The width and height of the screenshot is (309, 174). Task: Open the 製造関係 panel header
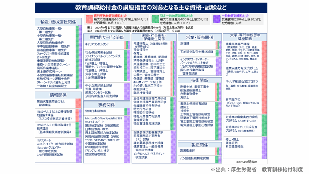point(199,144)
